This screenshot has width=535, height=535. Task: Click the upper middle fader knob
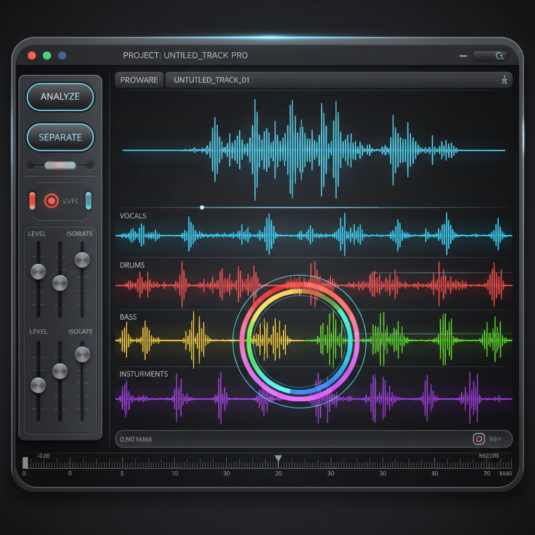60,283
